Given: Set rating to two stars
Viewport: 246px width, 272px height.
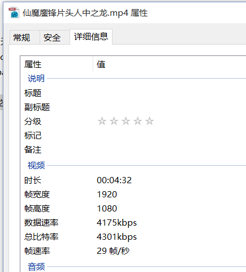Looking at the screenshot, I should tap(114, 121).
